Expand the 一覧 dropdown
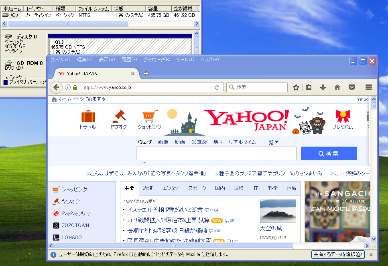Screen dimensions: 388x266 (271, 142)
